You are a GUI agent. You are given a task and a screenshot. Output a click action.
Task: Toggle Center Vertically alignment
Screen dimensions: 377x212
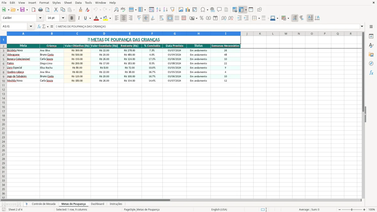pyautogui.click(x=146, y=18)
